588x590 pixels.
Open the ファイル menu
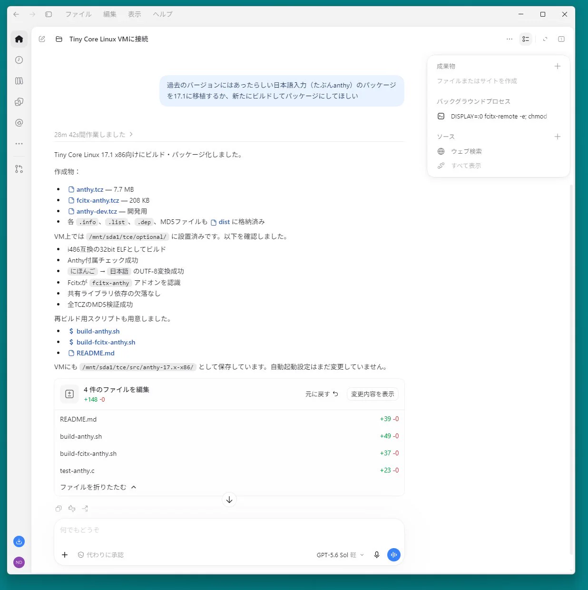[x=78, y=14]
